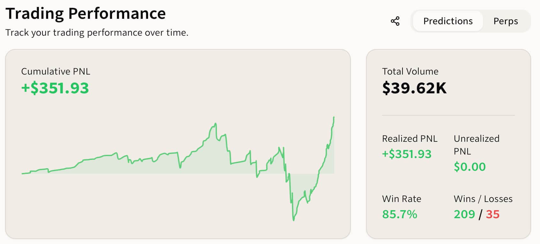540x244 pixels.
Task: Click the chart's lowest dip point
Action: [294, 220]
